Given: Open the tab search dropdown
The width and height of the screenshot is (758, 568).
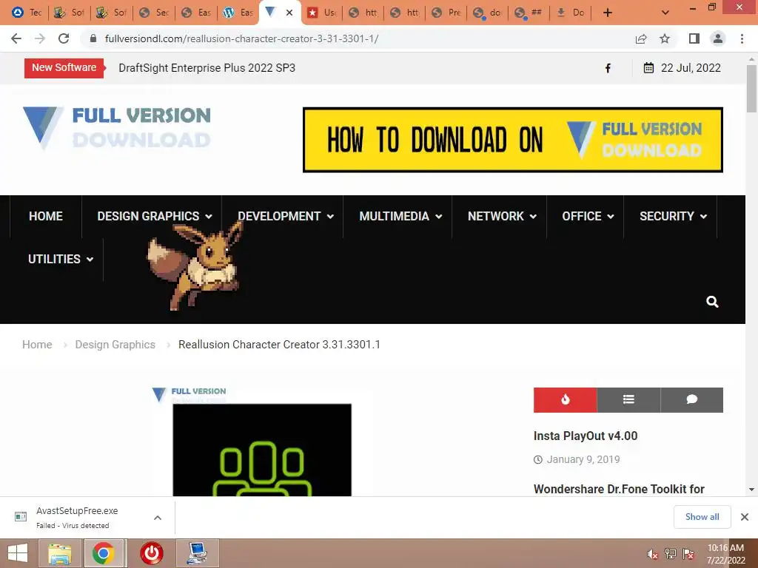Looking at the screenshot, I should point(665,13).
